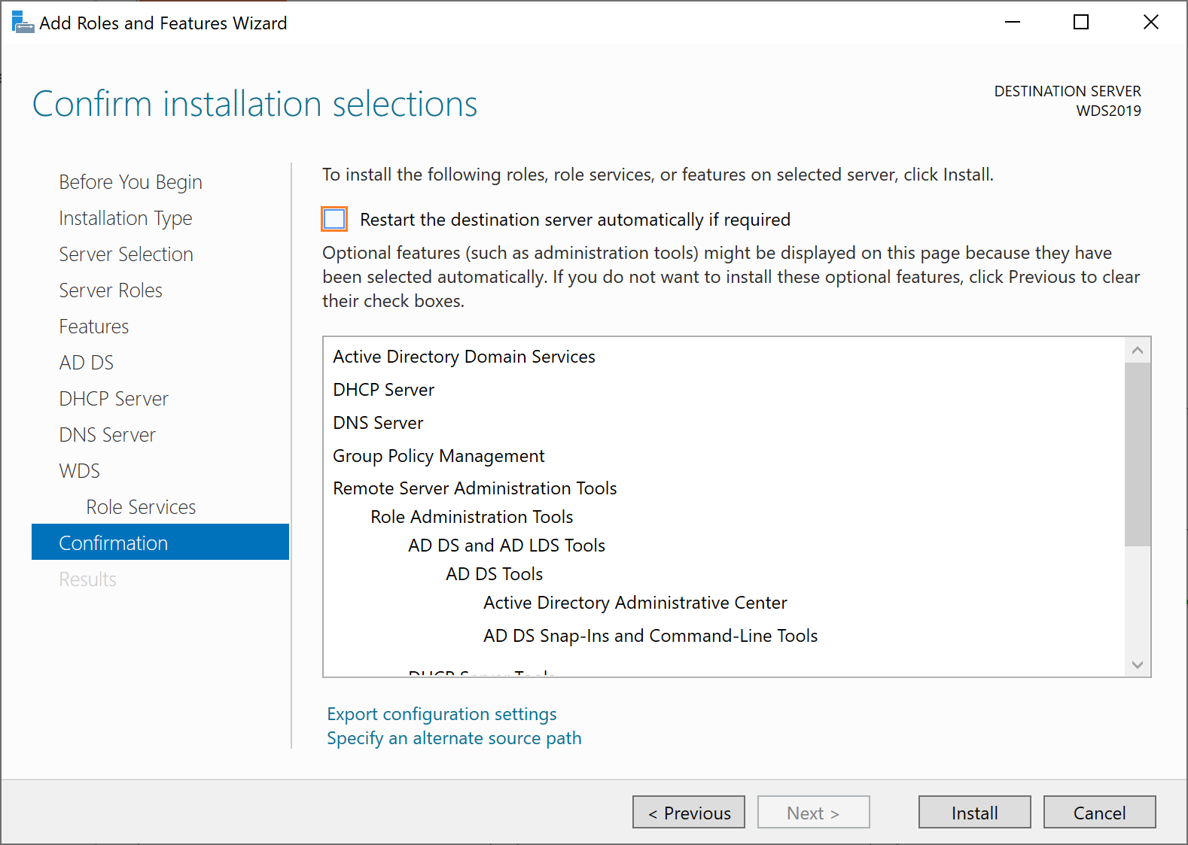Screen dimensions: 1188x845
Task: Select Active Directory Administrative Center entry
Action: (x=635, y=603)
